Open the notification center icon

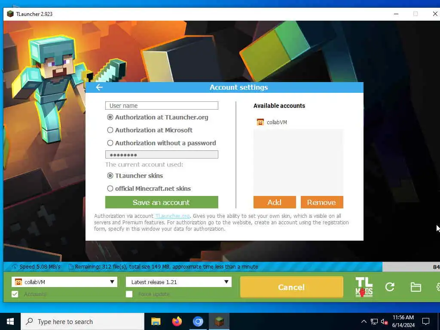click(426, 321)
